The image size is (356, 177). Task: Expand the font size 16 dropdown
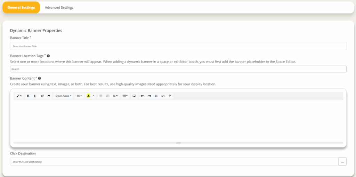tap(79, 96)
